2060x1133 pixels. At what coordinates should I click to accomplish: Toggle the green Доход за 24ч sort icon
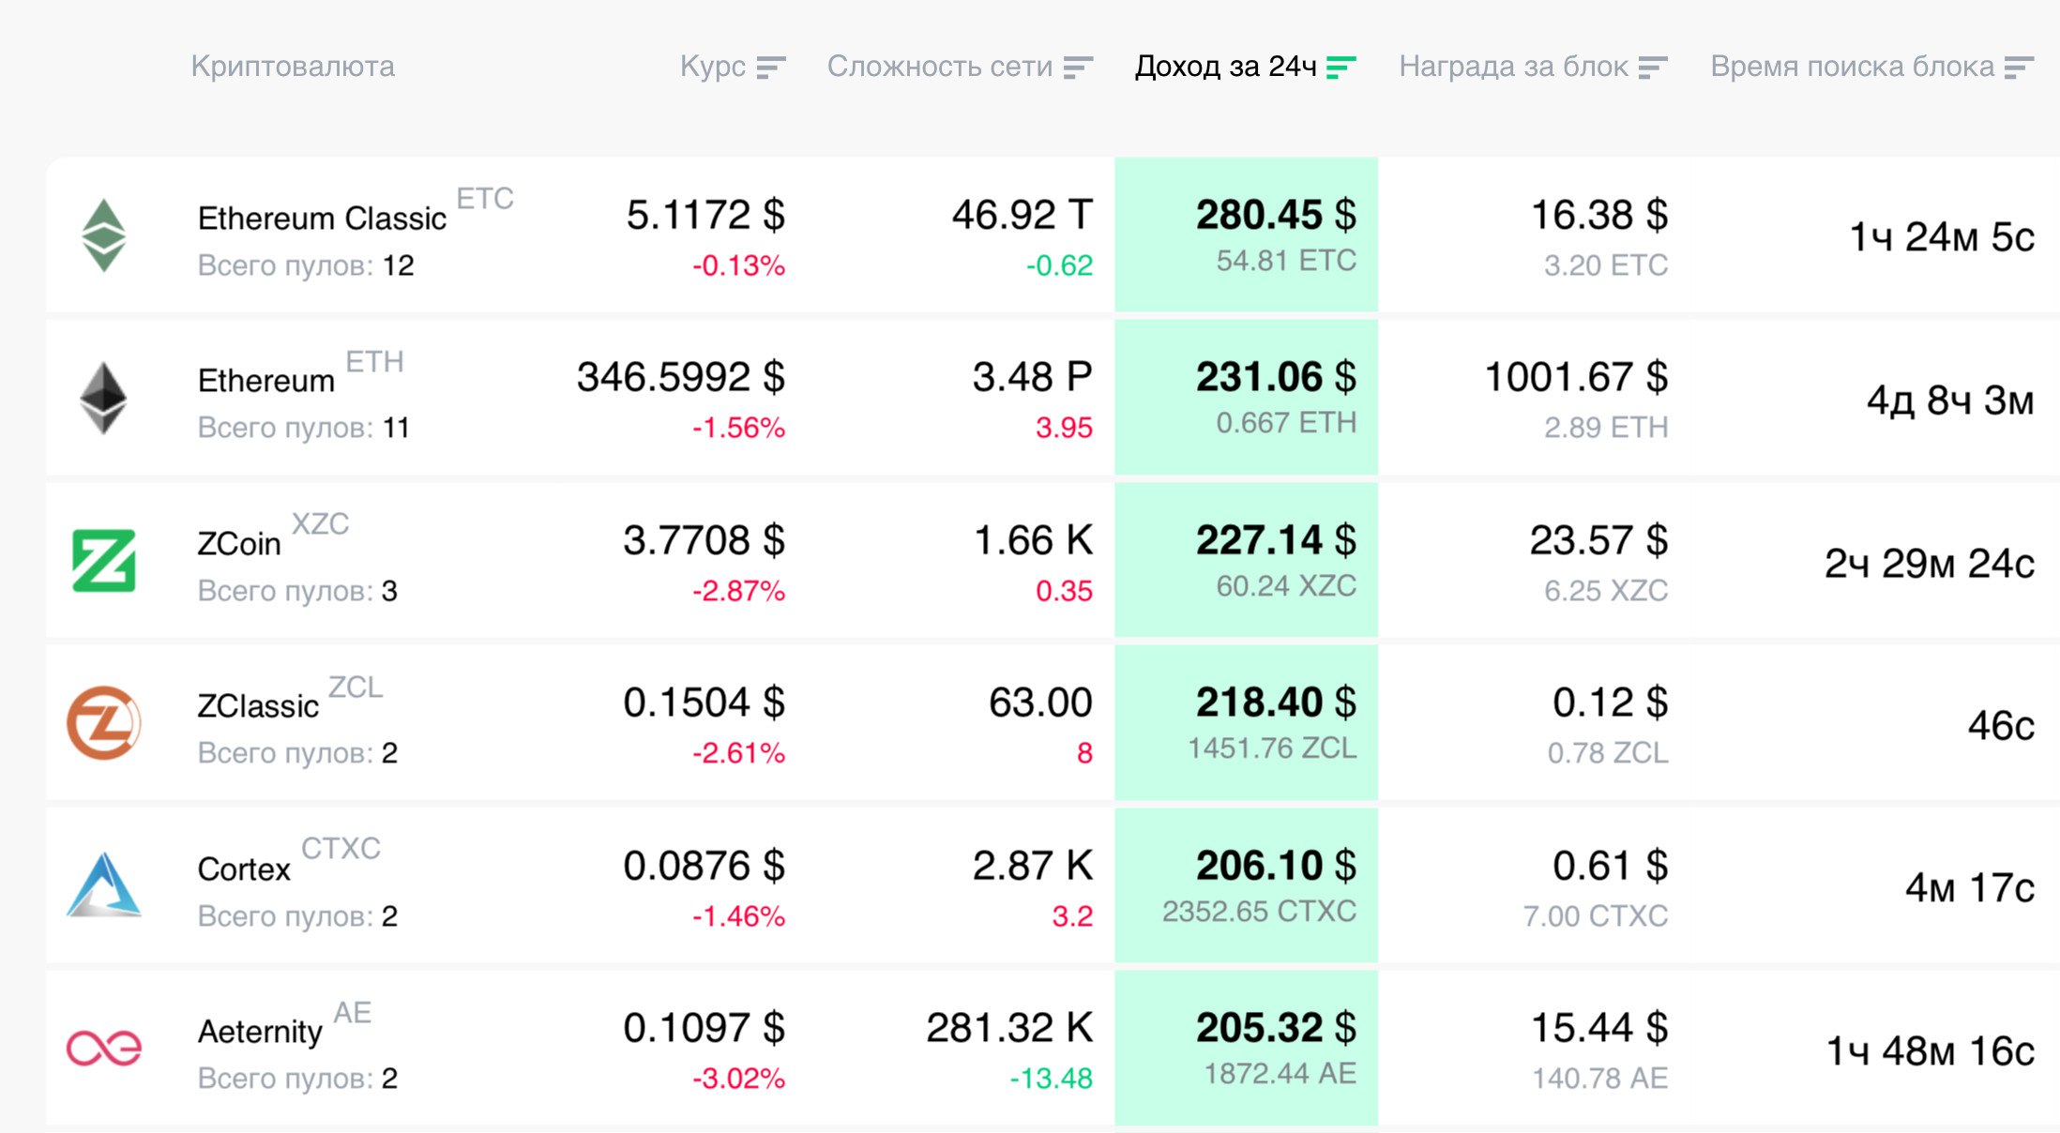1341,68
